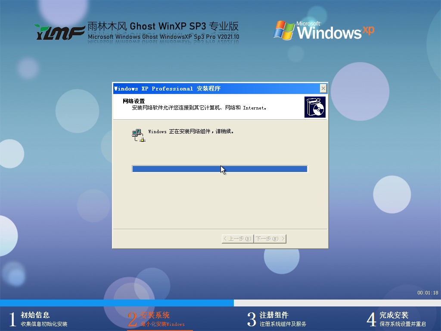The width and height of the screenshot is (441, 331).
Task: Click the blue installation progress bar
Action: [220, 169]
